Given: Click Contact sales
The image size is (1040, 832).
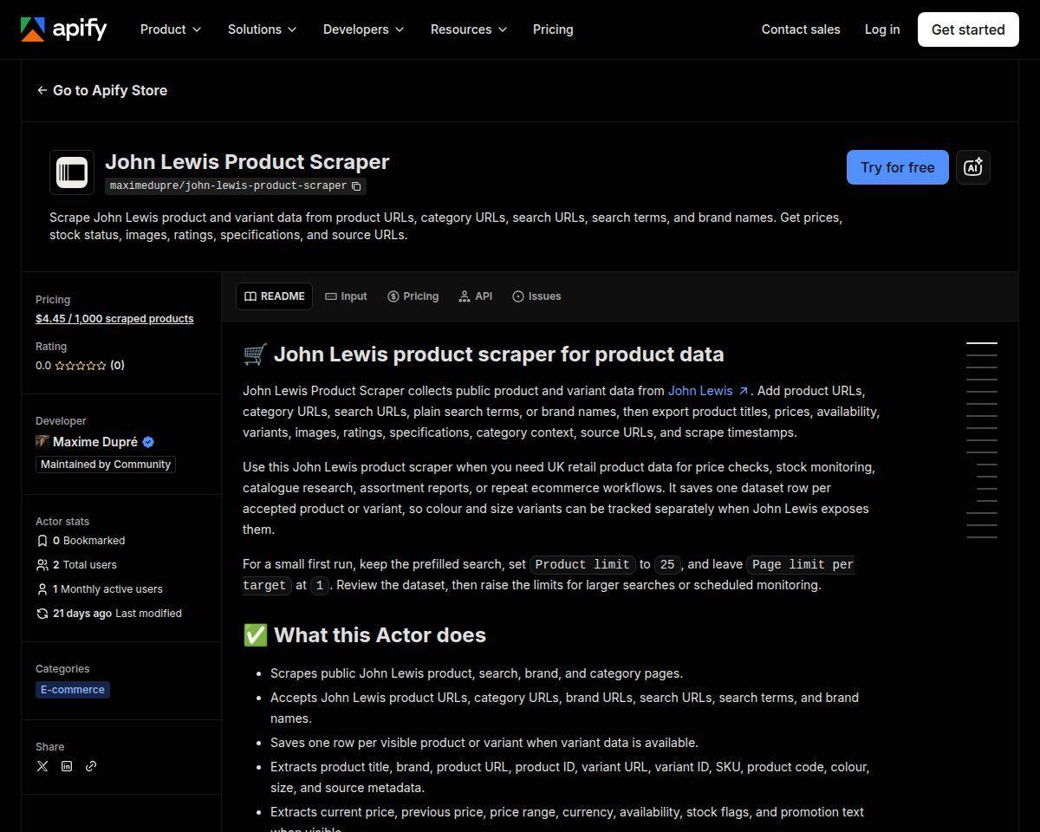Looking at the screenshot, I should 801,29.
